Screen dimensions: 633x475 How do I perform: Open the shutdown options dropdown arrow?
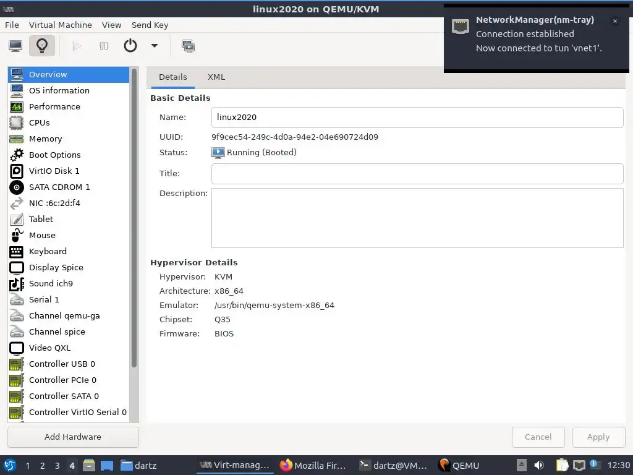click(154, 46)
